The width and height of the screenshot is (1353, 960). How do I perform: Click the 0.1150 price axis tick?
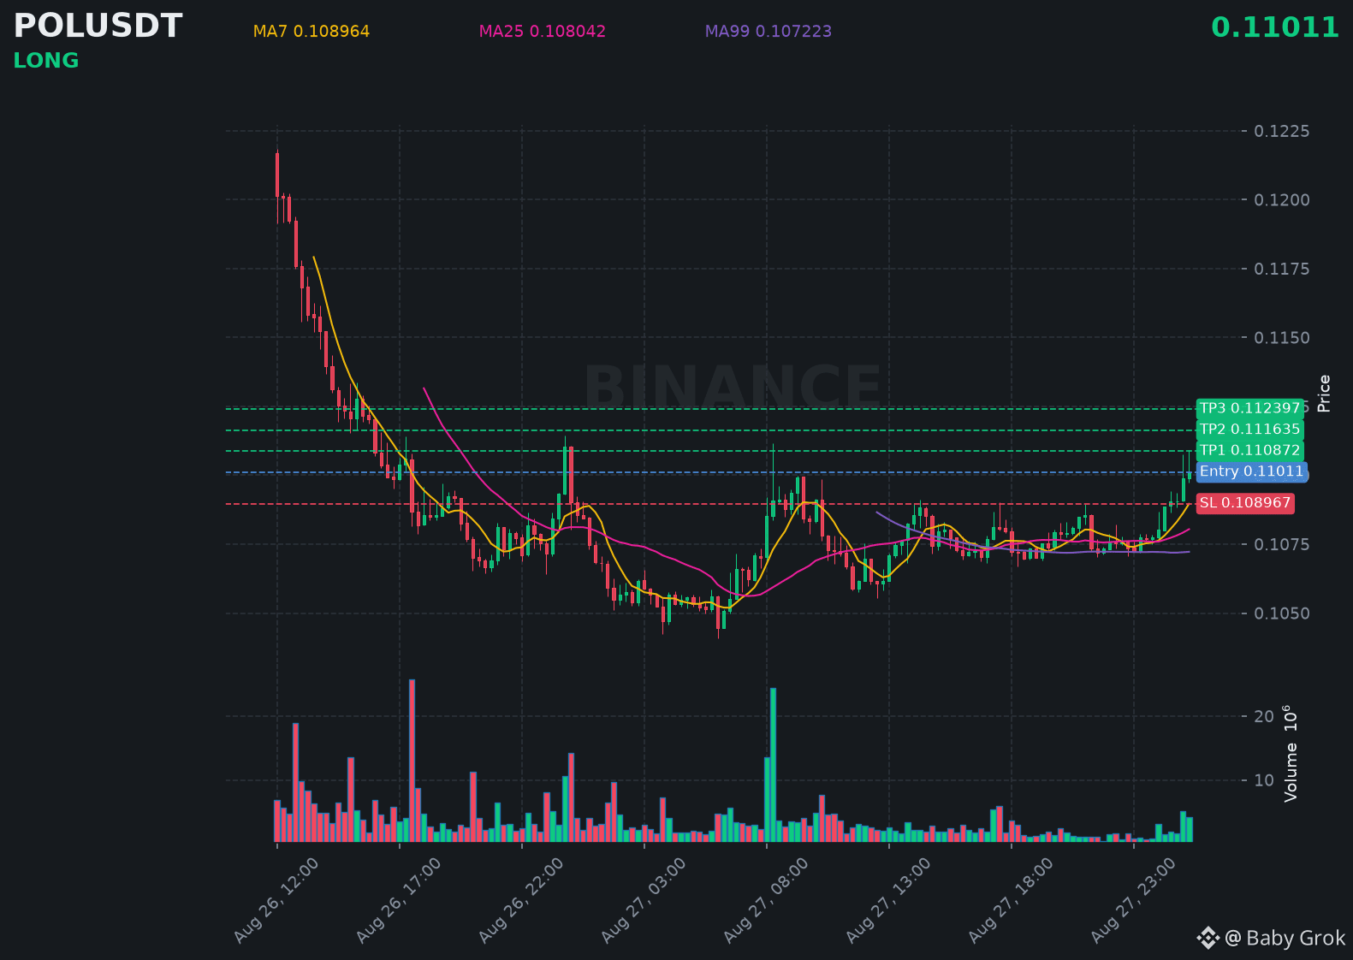pos(1281,338)
